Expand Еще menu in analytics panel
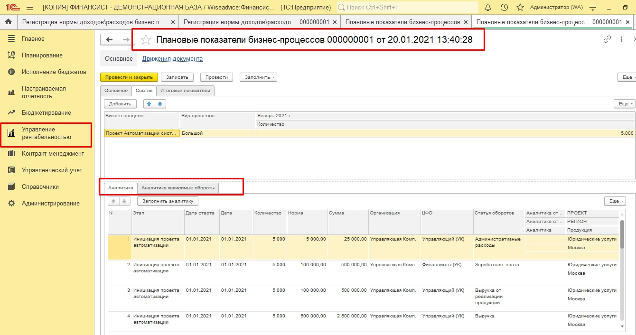 pos(615,201)
